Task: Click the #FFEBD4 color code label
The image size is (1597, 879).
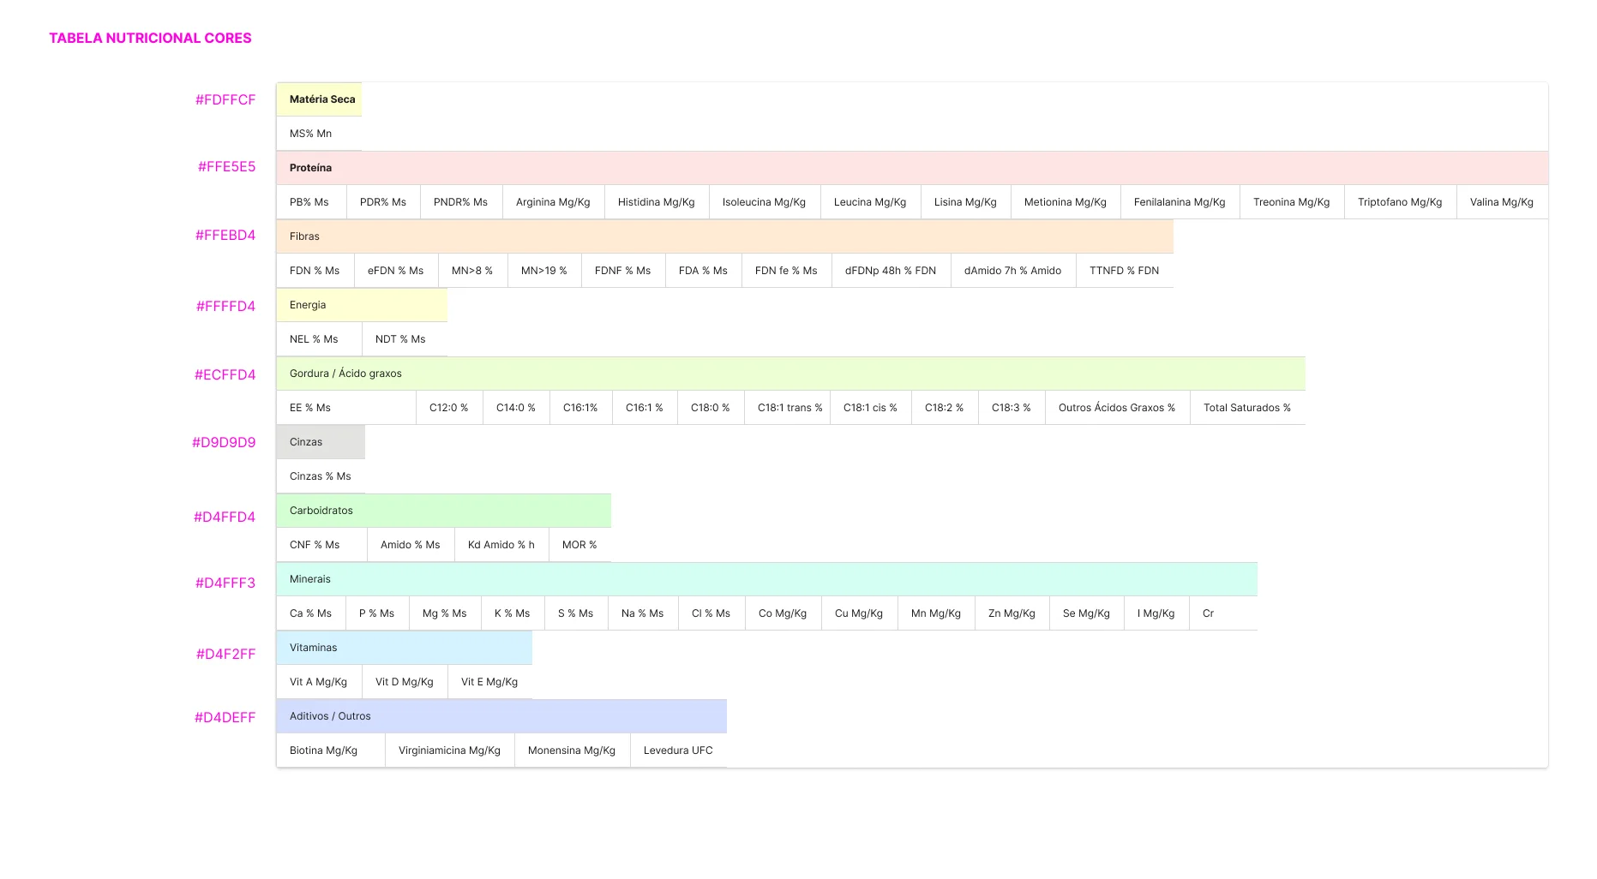Action: click(x=225, y=235)
